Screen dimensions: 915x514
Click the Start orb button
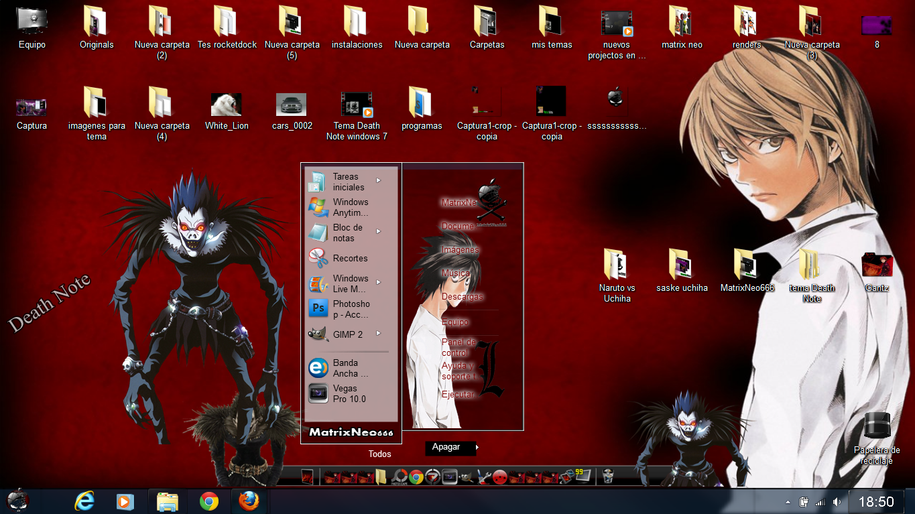pos(17,501)
